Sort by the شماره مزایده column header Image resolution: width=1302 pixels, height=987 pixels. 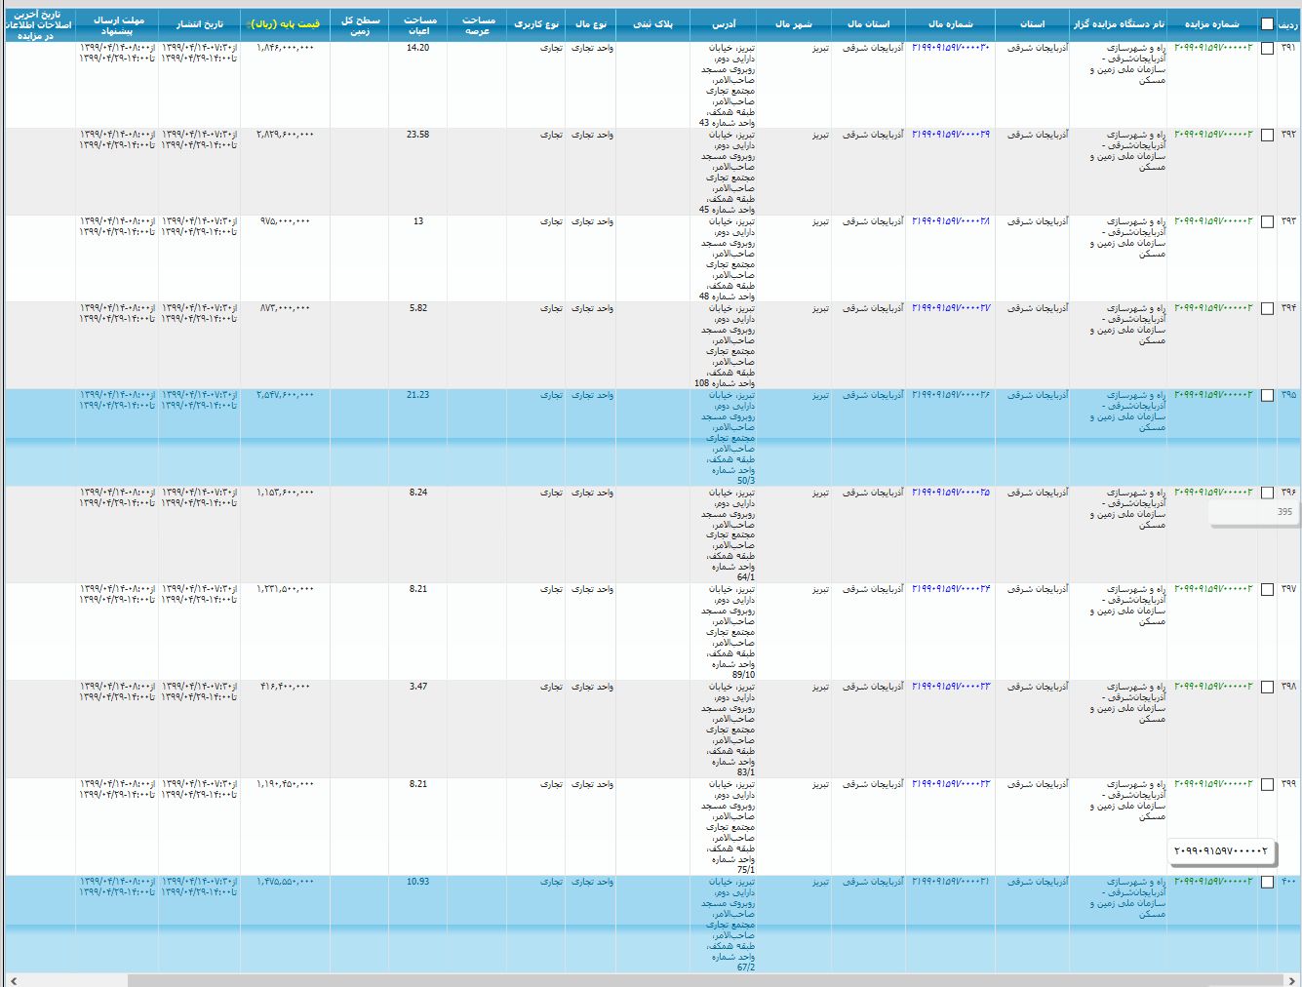[1212, 24]
